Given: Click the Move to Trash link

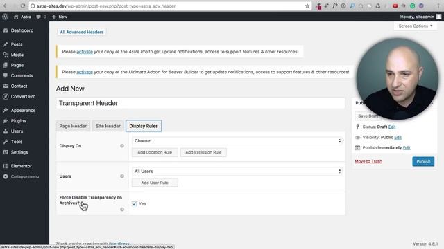Looking at the screenshot, I should (368, 161).
